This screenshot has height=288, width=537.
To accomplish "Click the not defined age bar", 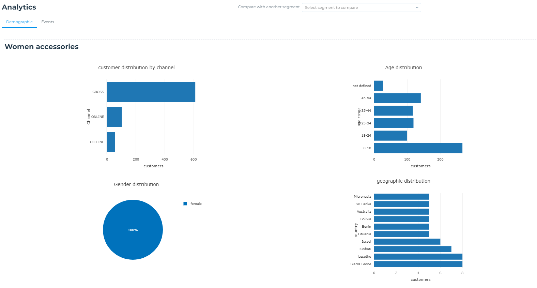I will 378,86.
